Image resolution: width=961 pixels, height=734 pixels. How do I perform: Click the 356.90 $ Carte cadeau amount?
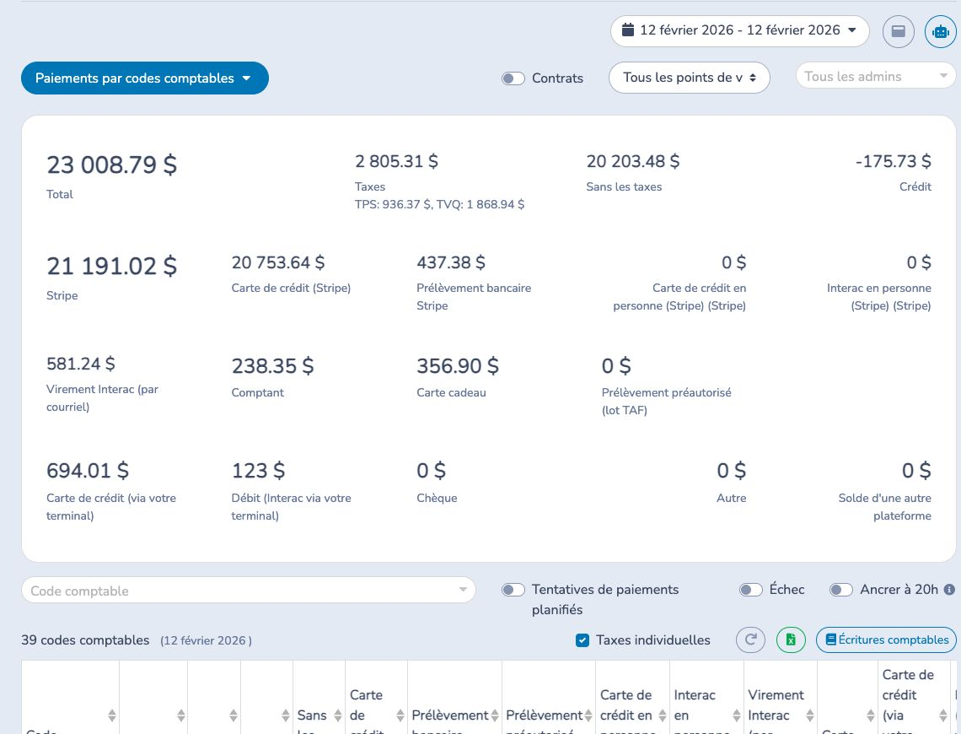click(458, 366)
